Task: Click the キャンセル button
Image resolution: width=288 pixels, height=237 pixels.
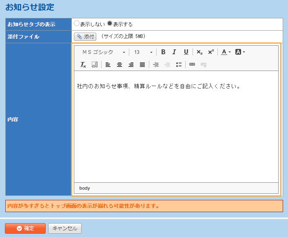Action: (x=65, y=228)
